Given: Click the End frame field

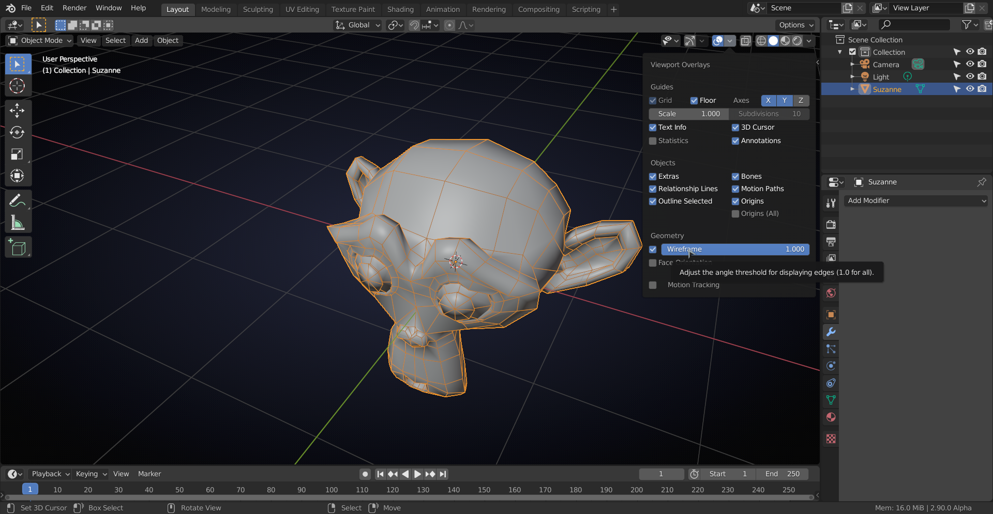Looking at the screenshot, I should pyautogui.click(x=782, y=474).
